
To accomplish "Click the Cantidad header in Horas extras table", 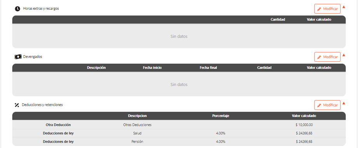I will tap(278, 19).
